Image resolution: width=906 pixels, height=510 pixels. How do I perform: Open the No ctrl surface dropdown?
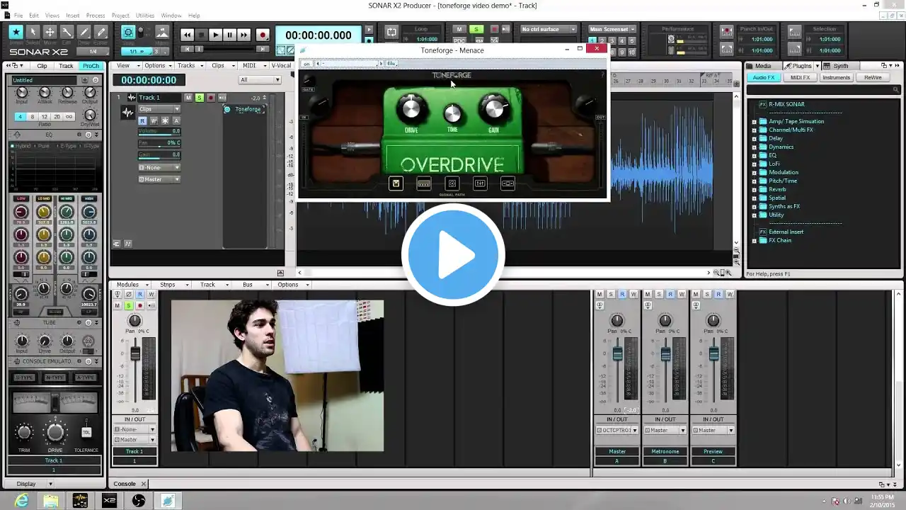tap(549, 29)
